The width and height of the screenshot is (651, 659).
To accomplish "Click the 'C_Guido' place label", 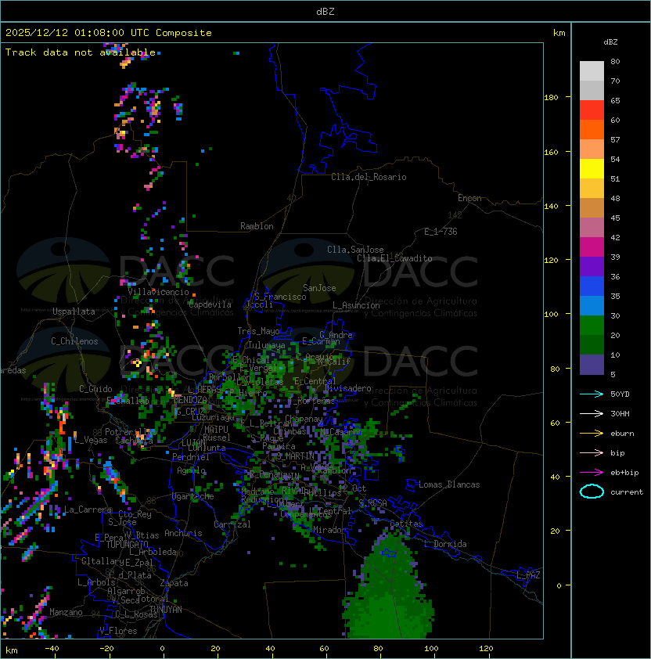I will (95, 389).
